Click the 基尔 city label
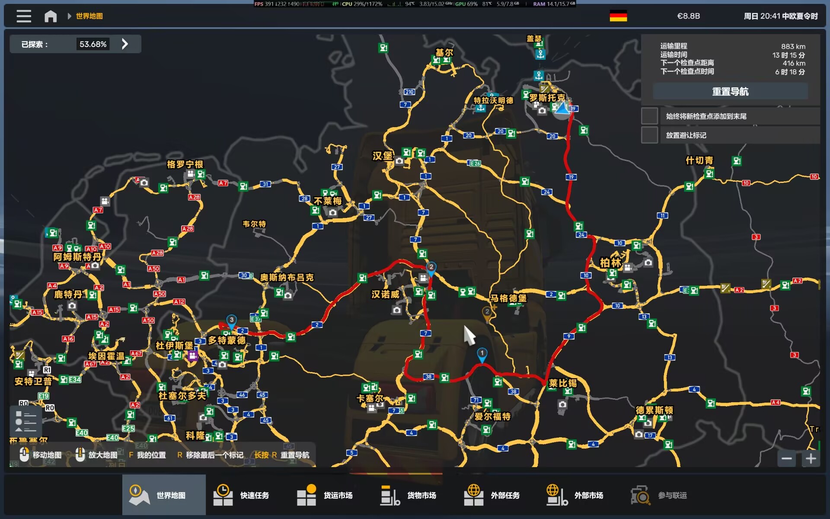This screenshot has width=830, height=519. click(x=444, y=53)
